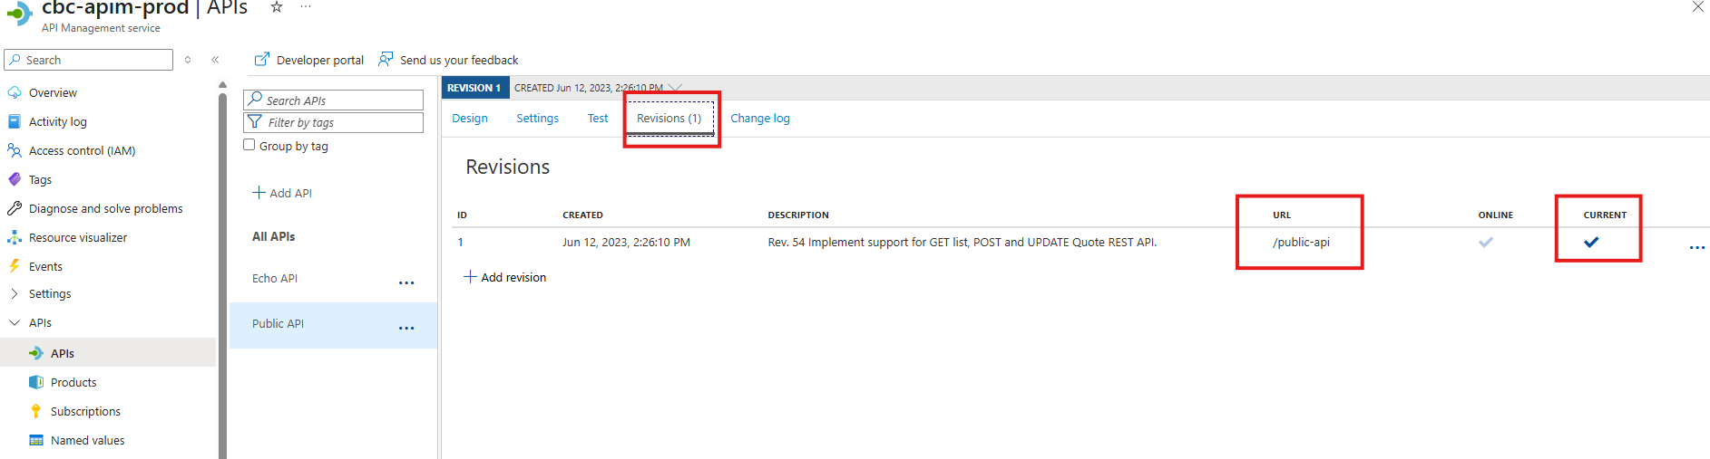The height and width of the screenshot is (459, 1710).
Task: Expand the Revision 1 dropdown chevron
Action: pos(675,88)
